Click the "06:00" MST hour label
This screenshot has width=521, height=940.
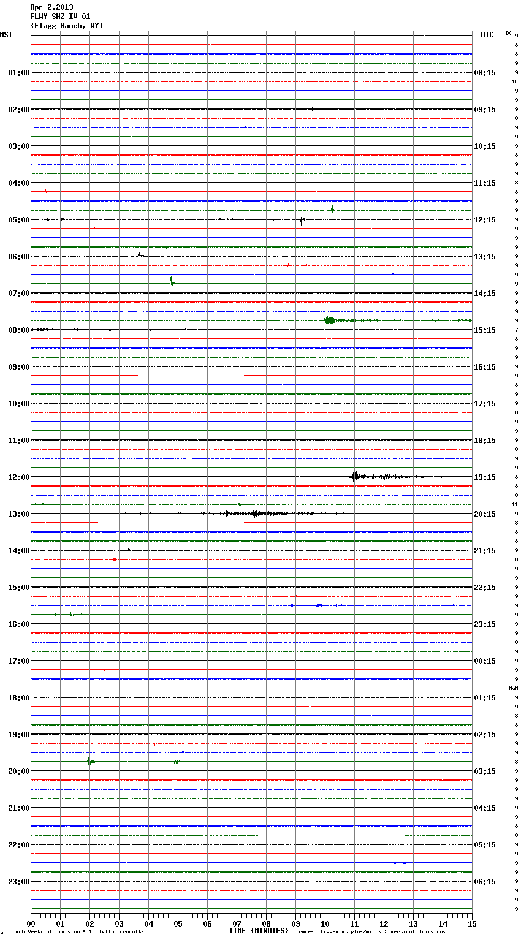point(19,257)
